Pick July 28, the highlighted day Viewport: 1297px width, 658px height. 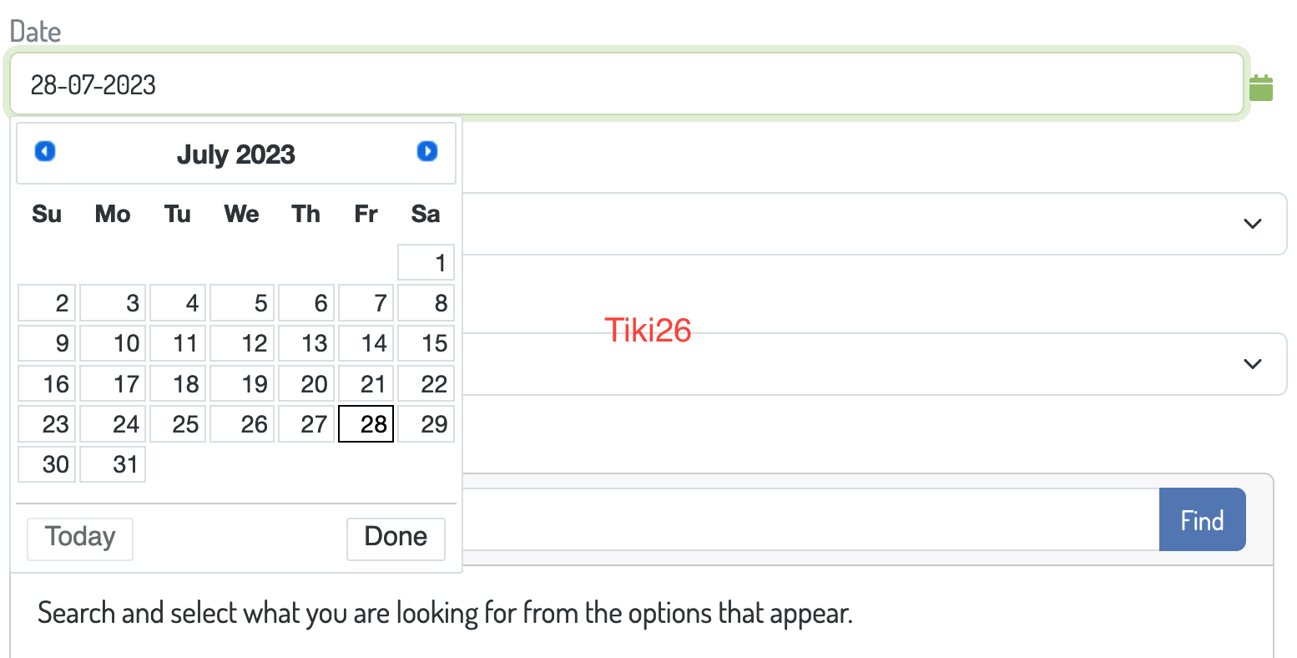coord(366,423)
